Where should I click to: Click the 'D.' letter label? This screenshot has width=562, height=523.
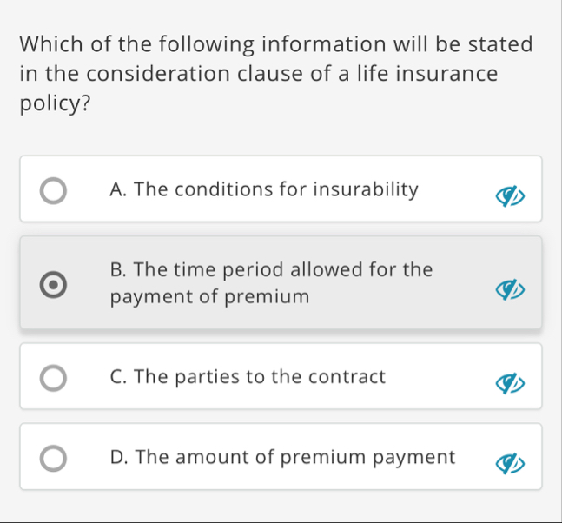tap(119, 457)
